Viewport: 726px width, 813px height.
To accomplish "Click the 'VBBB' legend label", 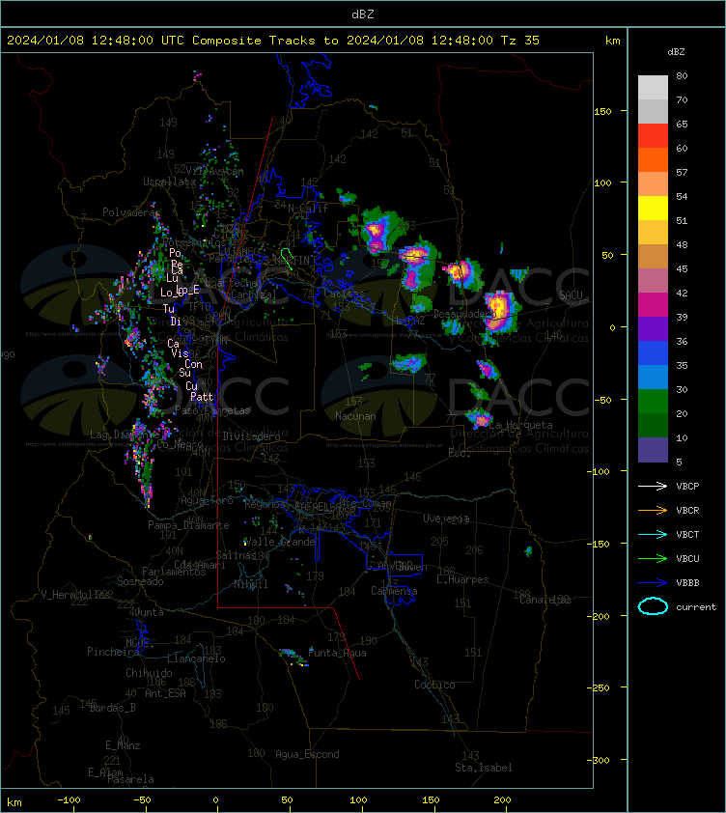I will click(x=687, y=583).
